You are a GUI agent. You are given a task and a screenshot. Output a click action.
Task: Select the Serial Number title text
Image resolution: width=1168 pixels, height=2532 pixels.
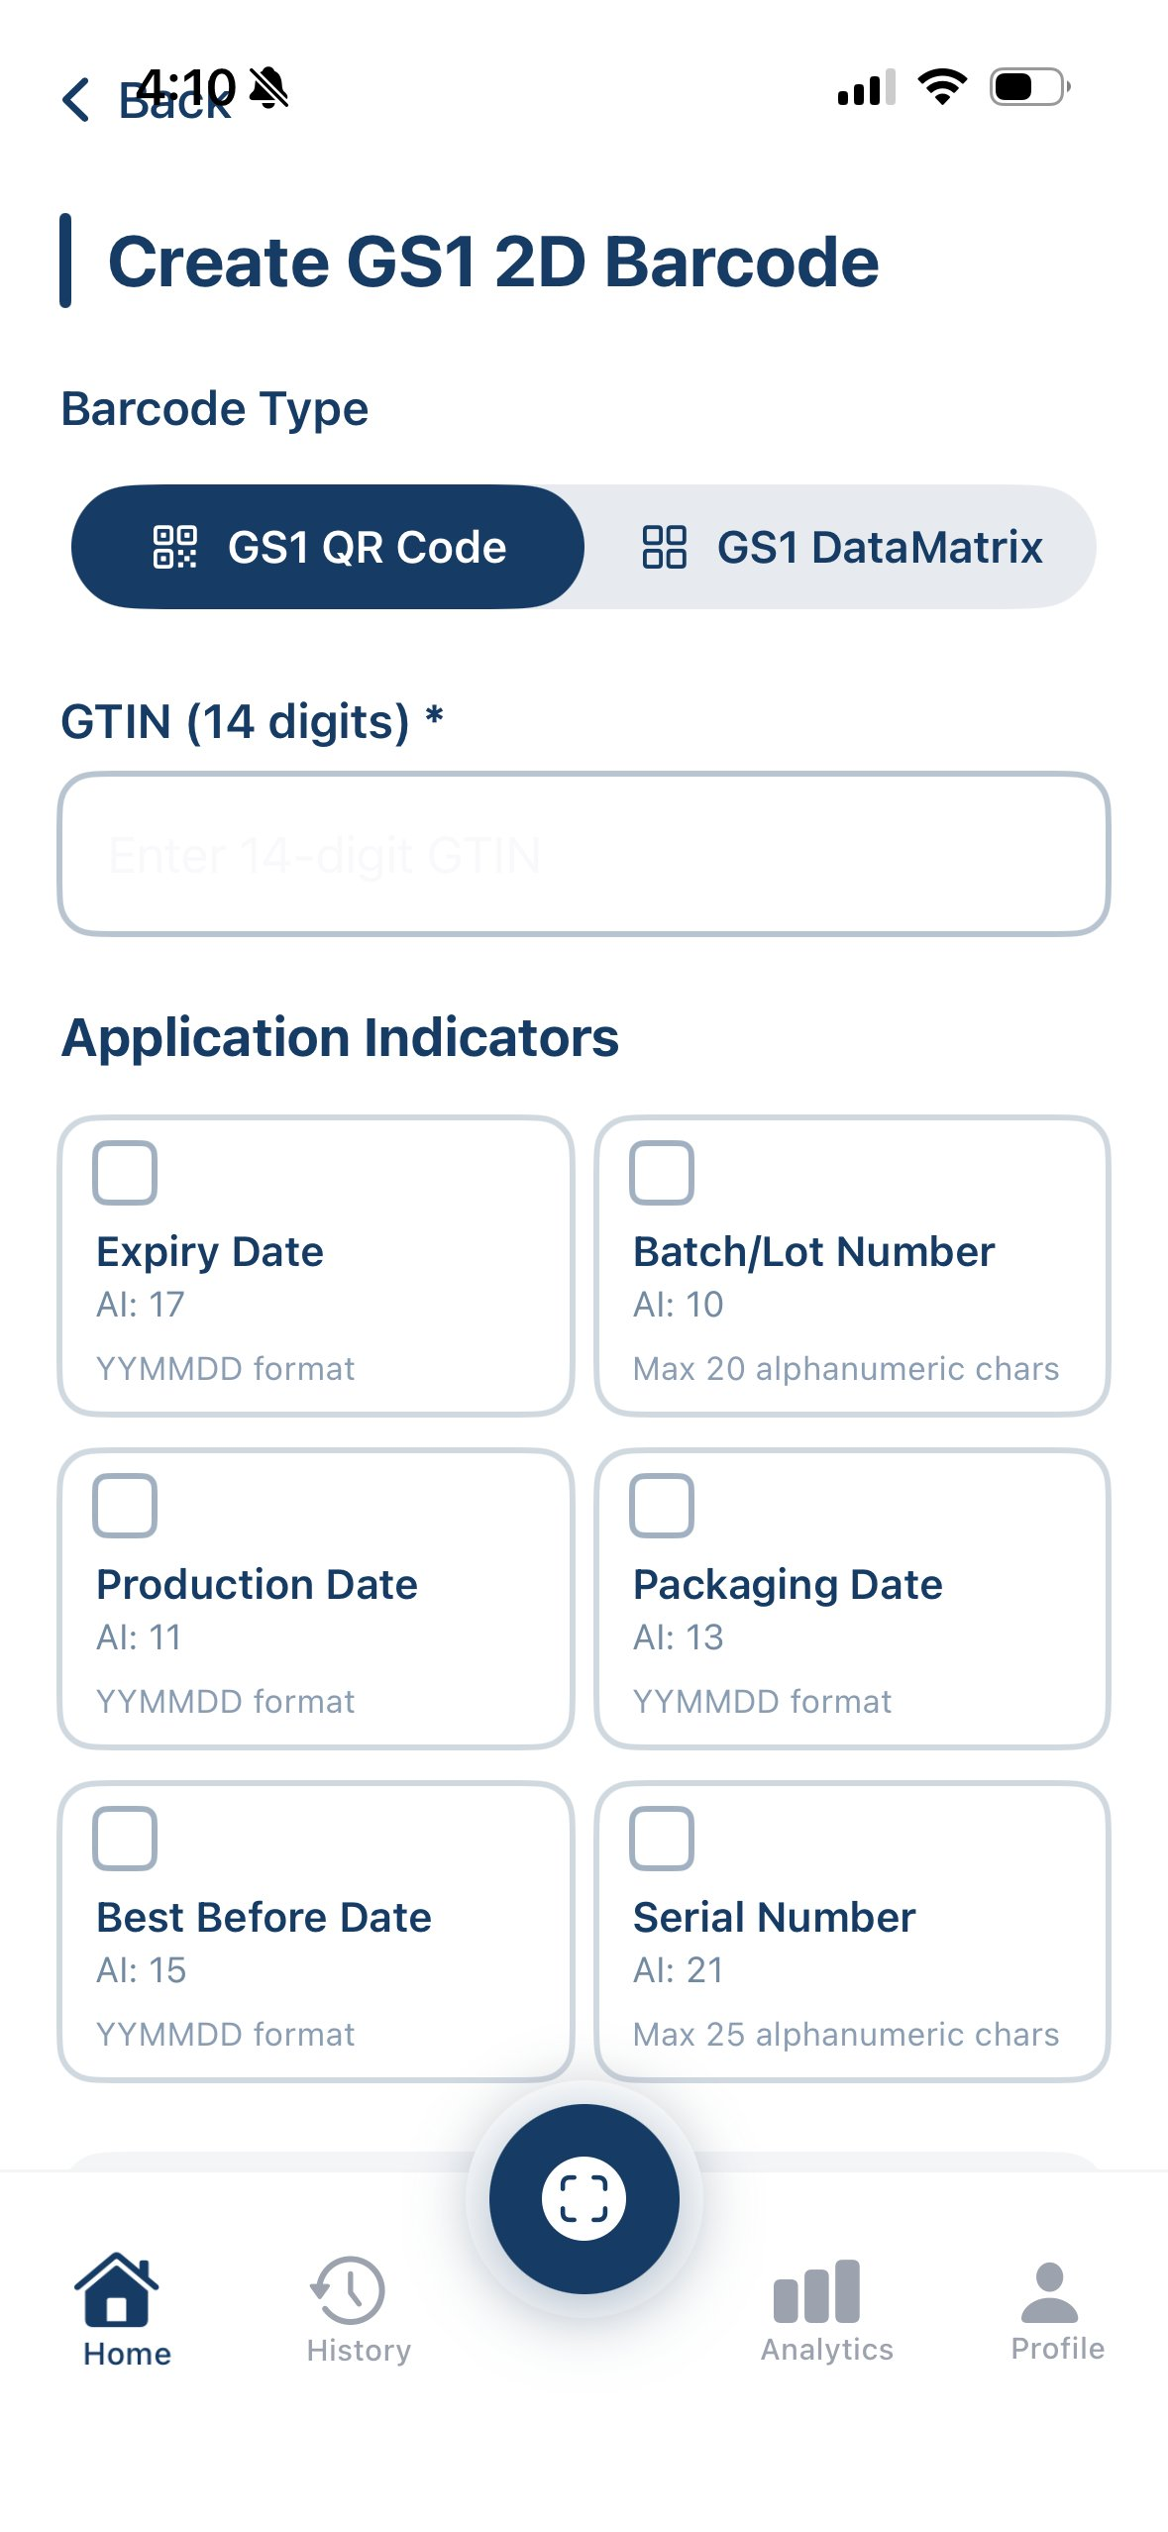pyautogui.click(x=774, y=1918)
